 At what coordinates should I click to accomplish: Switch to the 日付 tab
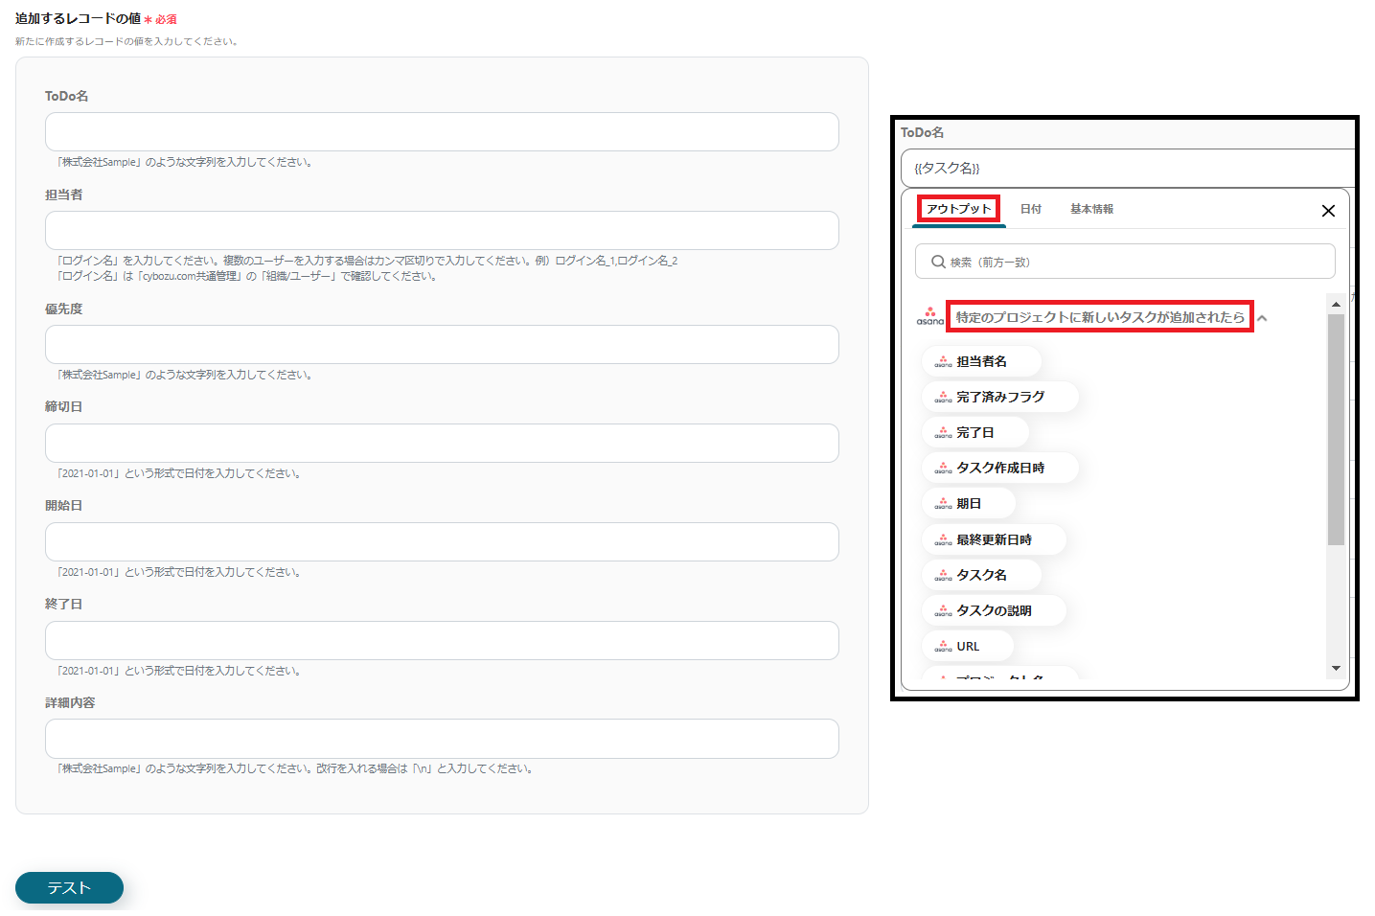tap(1031, 209)
